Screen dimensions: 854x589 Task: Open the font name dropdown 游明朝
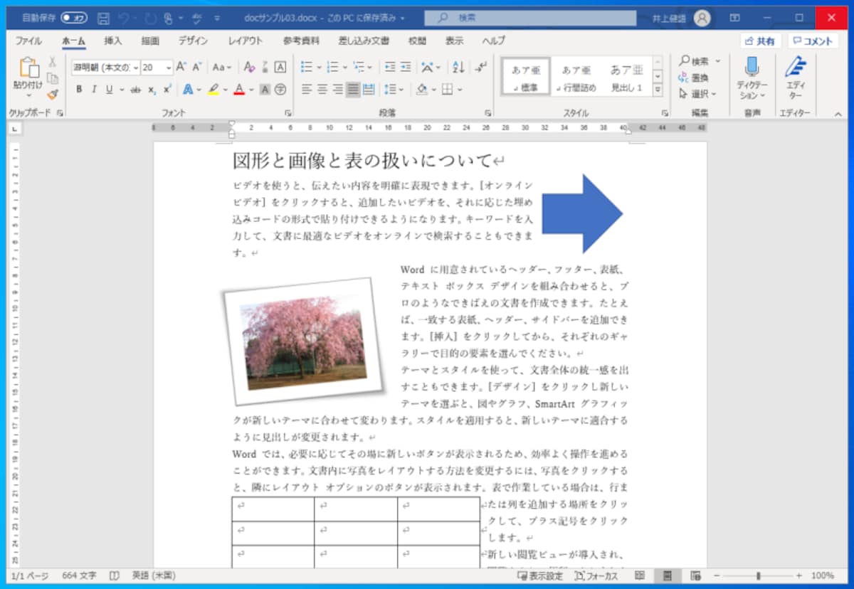[x=137, y=67]
